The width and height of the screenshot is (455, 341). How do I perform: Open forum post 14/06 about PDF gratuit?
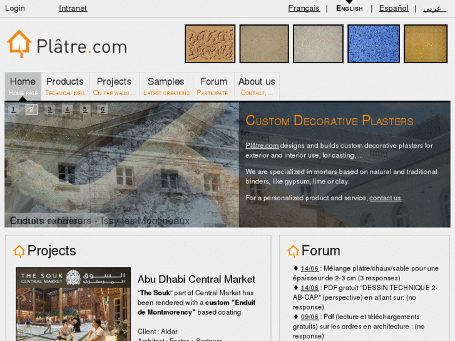click(x=310, y=288)
